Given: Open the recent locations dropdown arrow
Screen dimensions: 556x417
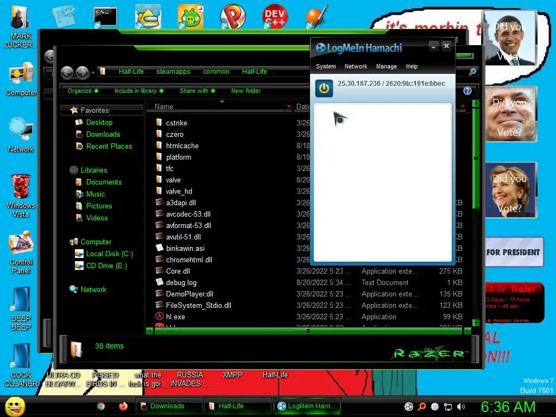Looking at the screenshot, I should 93,73.
